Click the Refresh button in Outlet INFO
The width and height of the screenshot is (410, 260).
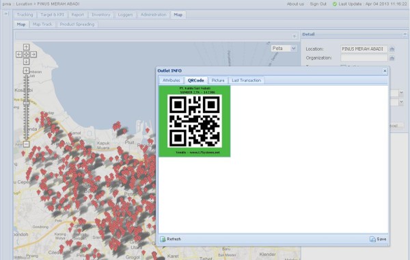170,239
